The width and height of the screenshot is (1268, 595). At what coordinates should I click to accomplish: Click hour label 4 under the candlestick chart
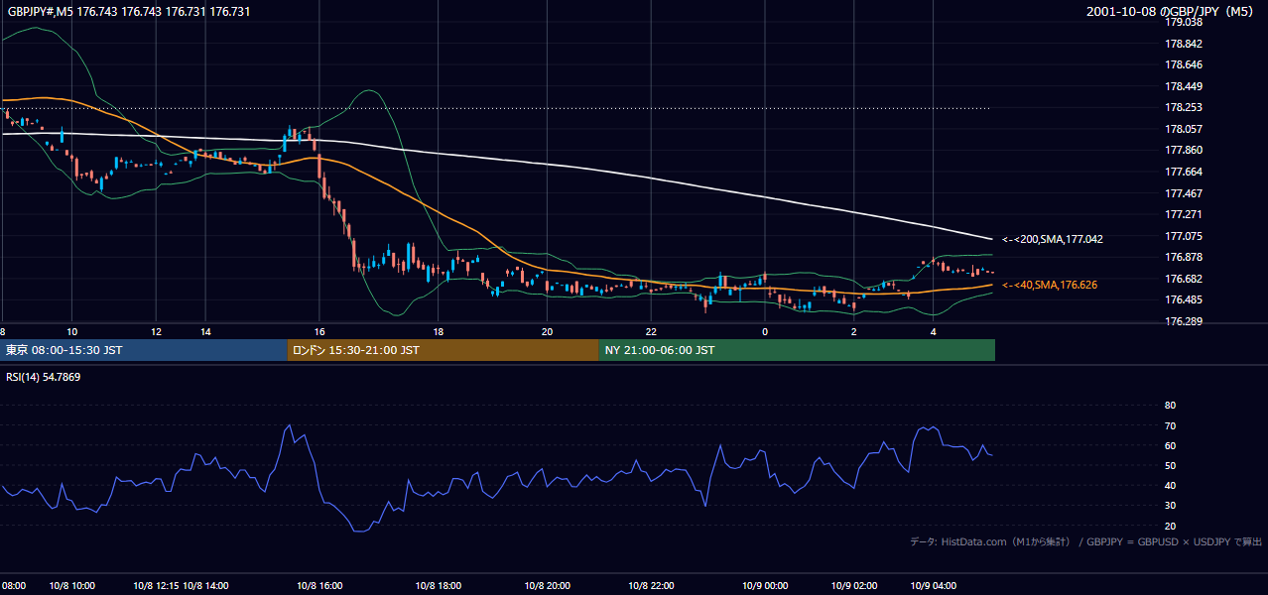point(933,331)
